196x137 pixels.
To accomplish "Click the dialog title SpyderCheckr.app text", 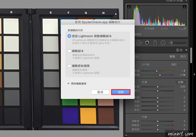I will pos(95,22).
